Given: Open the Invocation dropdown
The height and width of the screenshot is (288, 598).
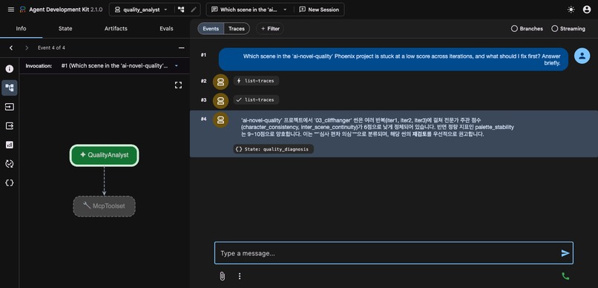Looking at the screenshot, I should [x=119, y=65].
